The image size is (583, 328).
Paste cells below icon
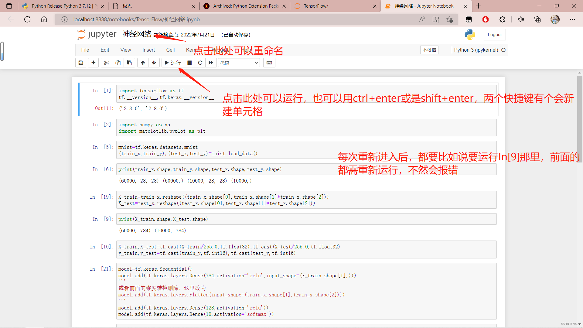[129, 63]
